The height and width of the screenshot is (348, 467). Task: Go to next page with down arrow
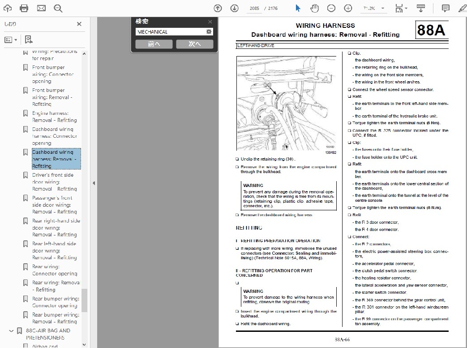tap(234, 8)
